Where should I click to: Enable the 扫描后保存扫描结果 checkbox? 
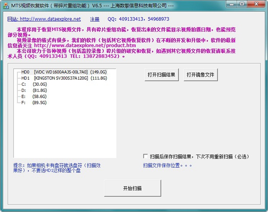pos(146,156)
